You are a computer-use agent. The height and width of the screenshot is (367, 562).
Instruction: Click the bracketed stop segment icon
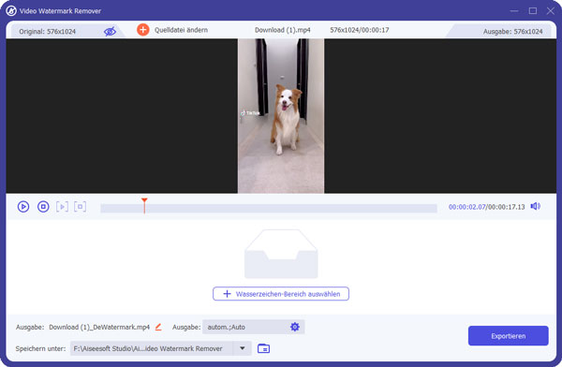coord(80,207)
